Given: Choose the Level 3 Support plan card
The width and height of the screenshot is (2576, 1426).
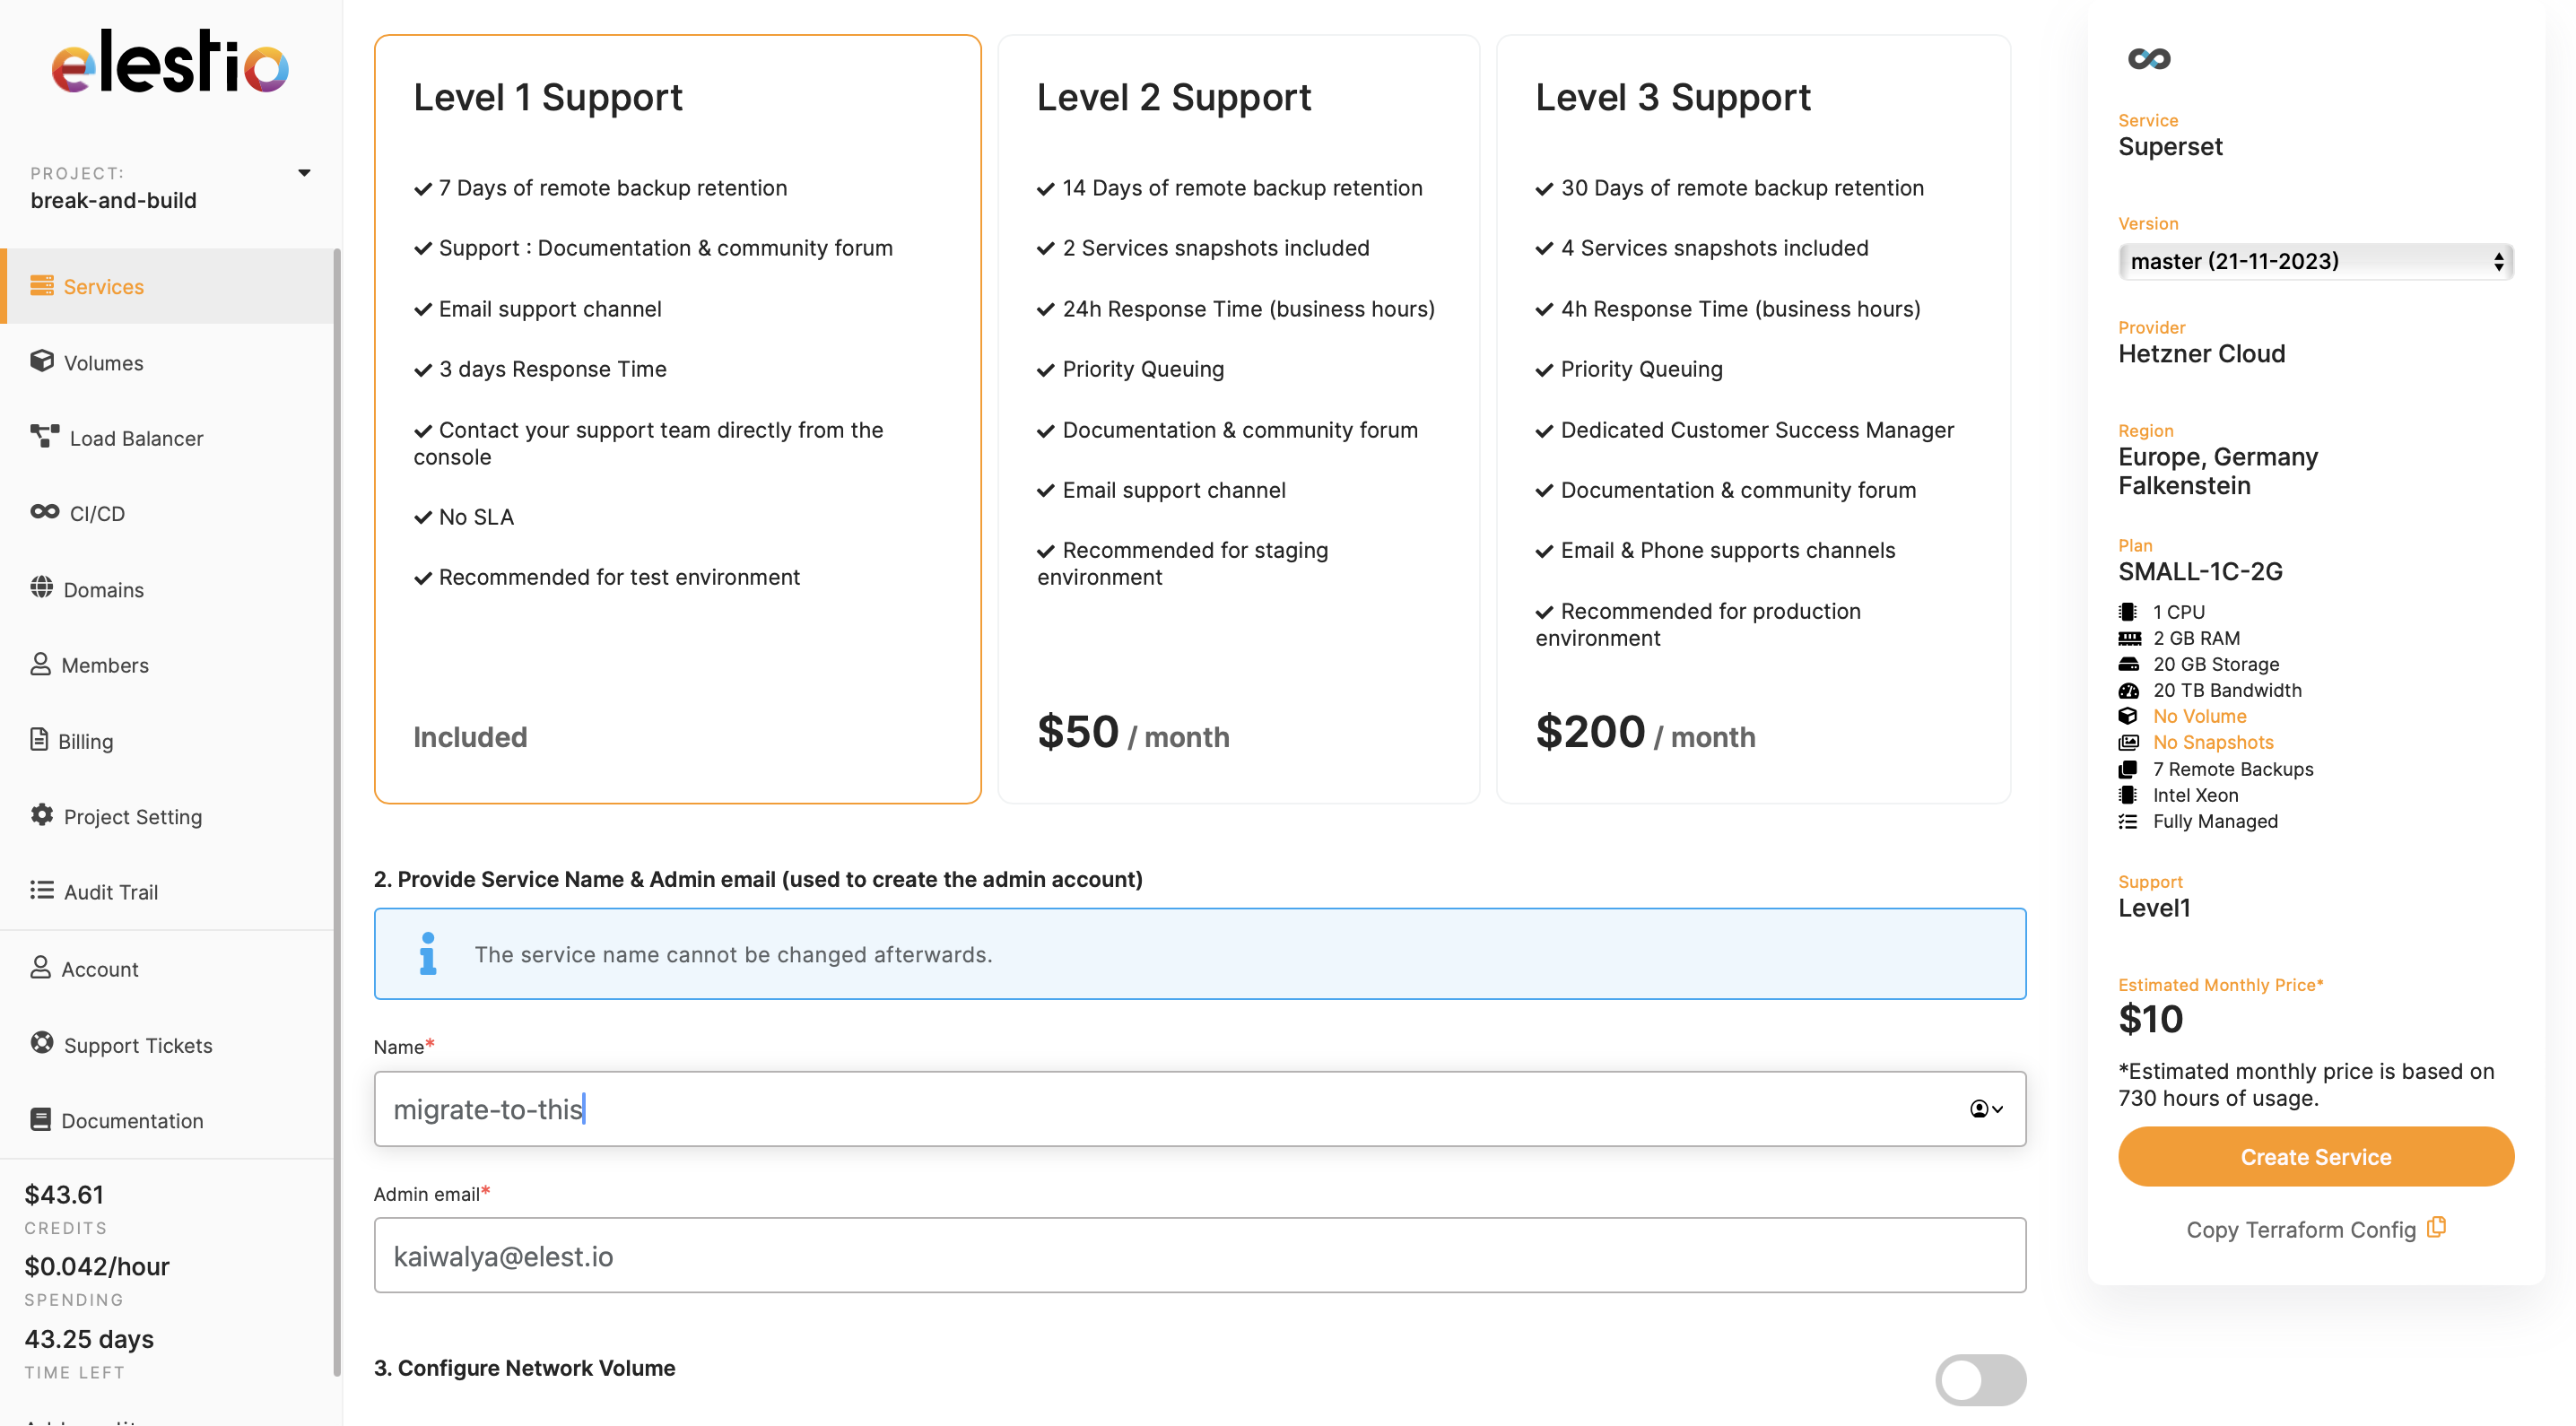Looking at the screenshot, I should [1752, 418].
